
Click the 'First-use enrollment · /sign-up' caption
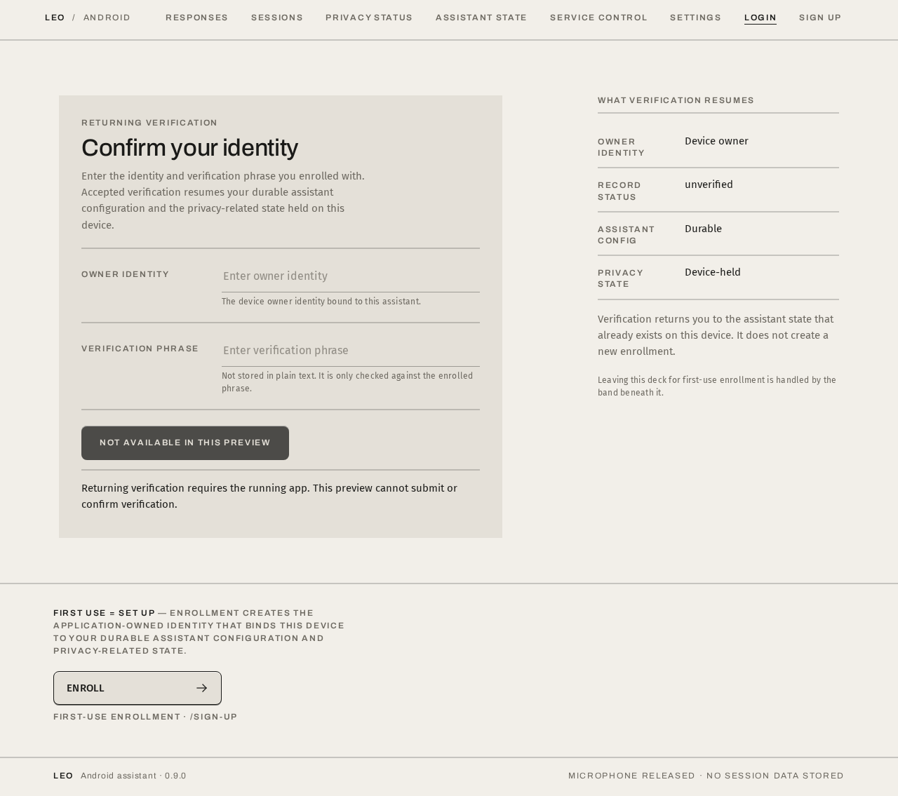point(145,717)
